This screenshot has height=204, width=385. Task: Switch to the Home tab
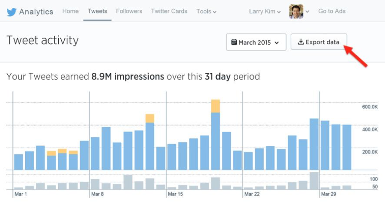(x=70, y=11)
